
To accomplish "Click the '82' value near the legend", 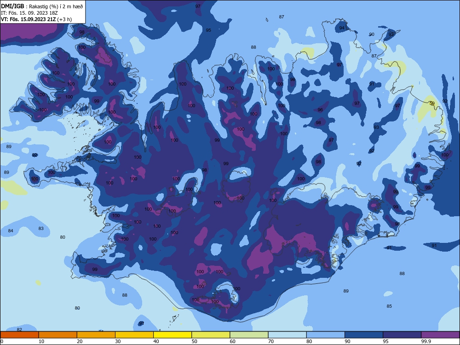I will click(x=19, y=329).
